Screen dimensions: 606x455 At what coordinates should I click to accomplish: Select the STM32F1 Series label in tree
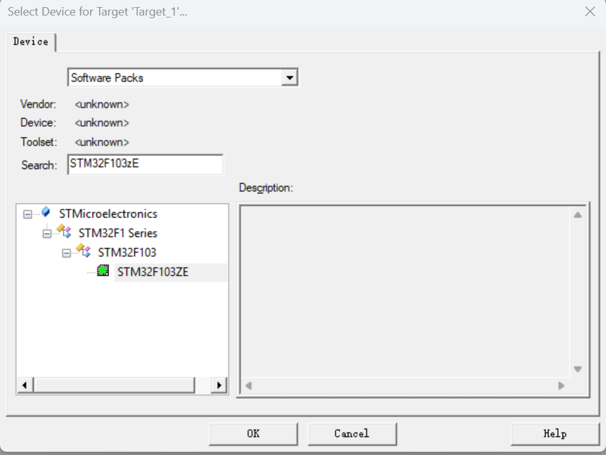tap(118, 233)
